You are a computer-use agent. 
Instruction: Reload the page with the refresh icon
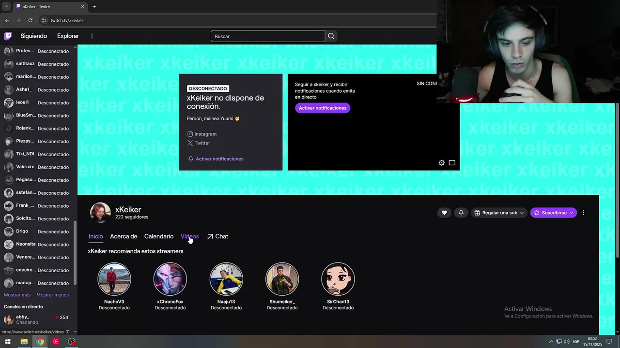point(30,20)
